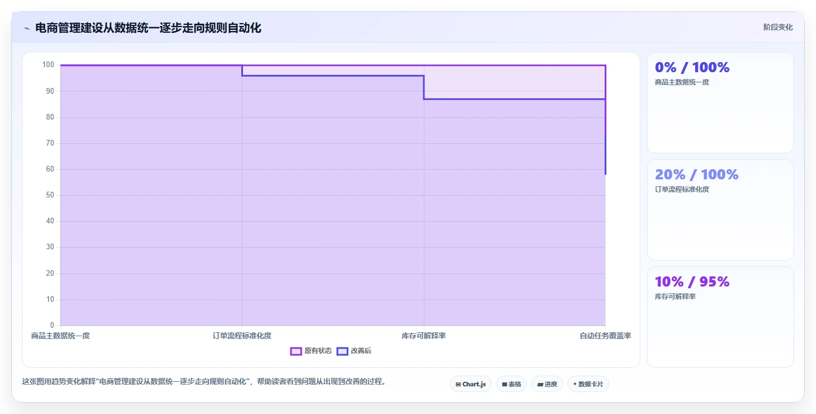Click the chart icon inside Chart.js tag

(x=458, y=384)
